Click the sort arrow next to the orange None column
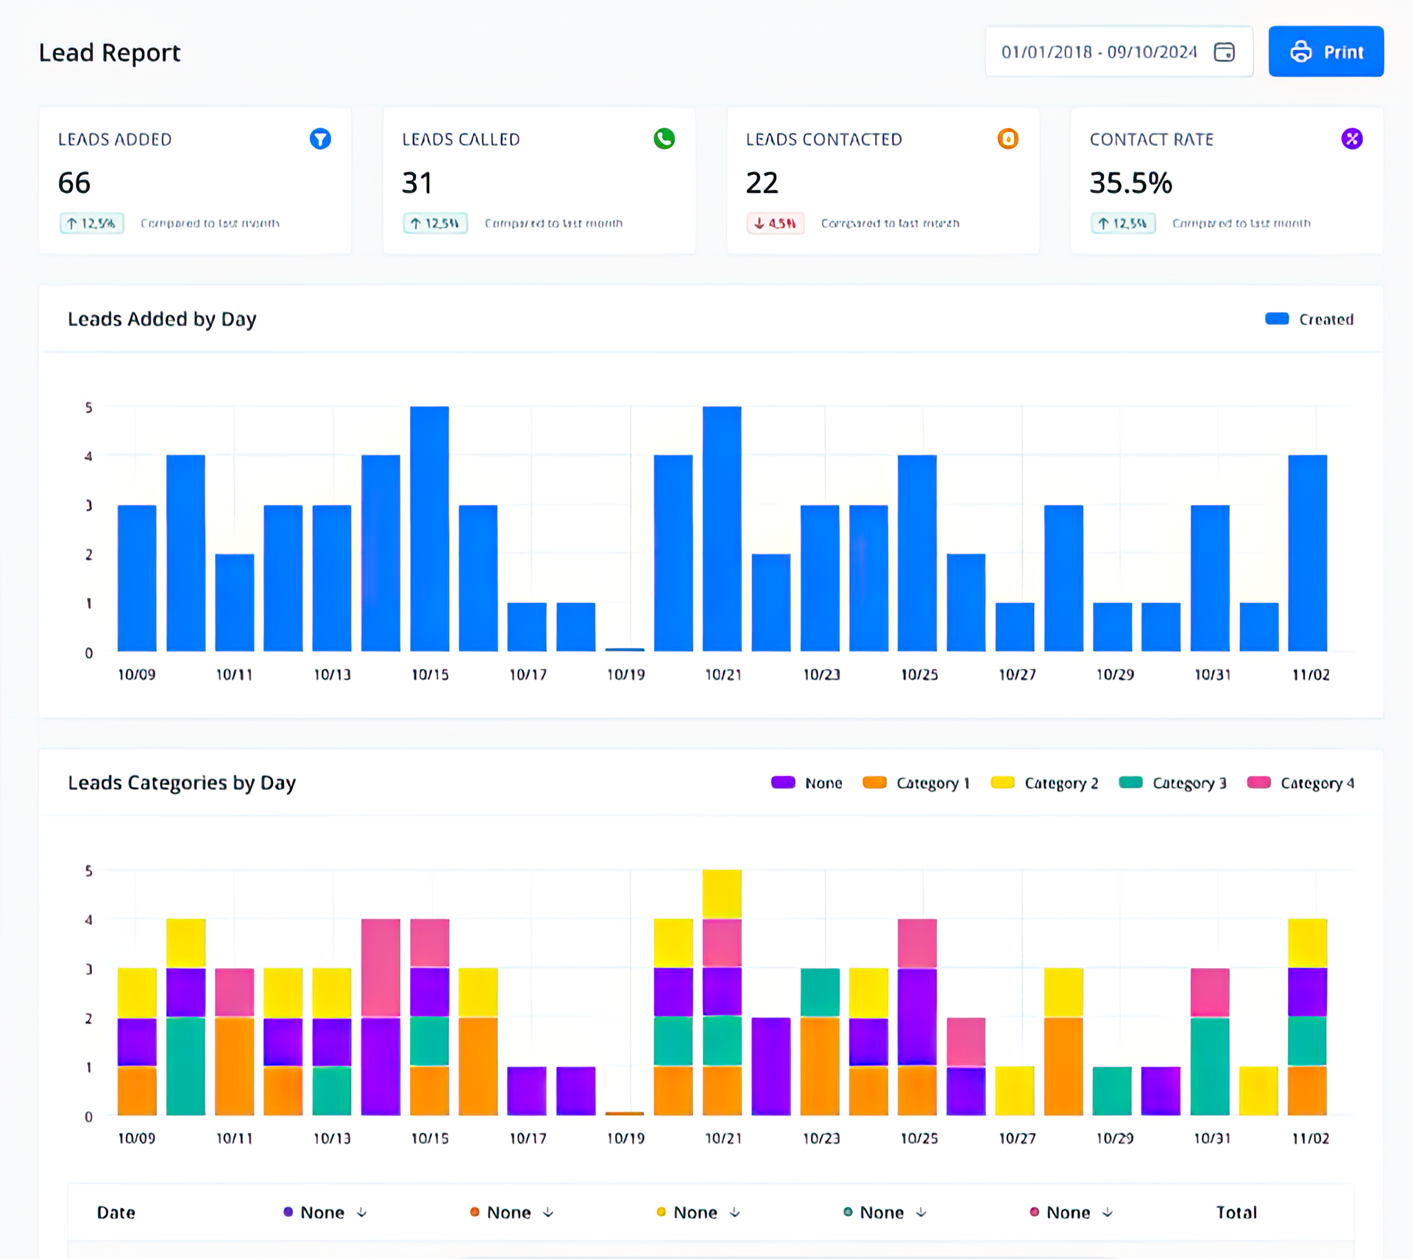The height and width of the screenshot is (1259, 1413). (548, 1212)
